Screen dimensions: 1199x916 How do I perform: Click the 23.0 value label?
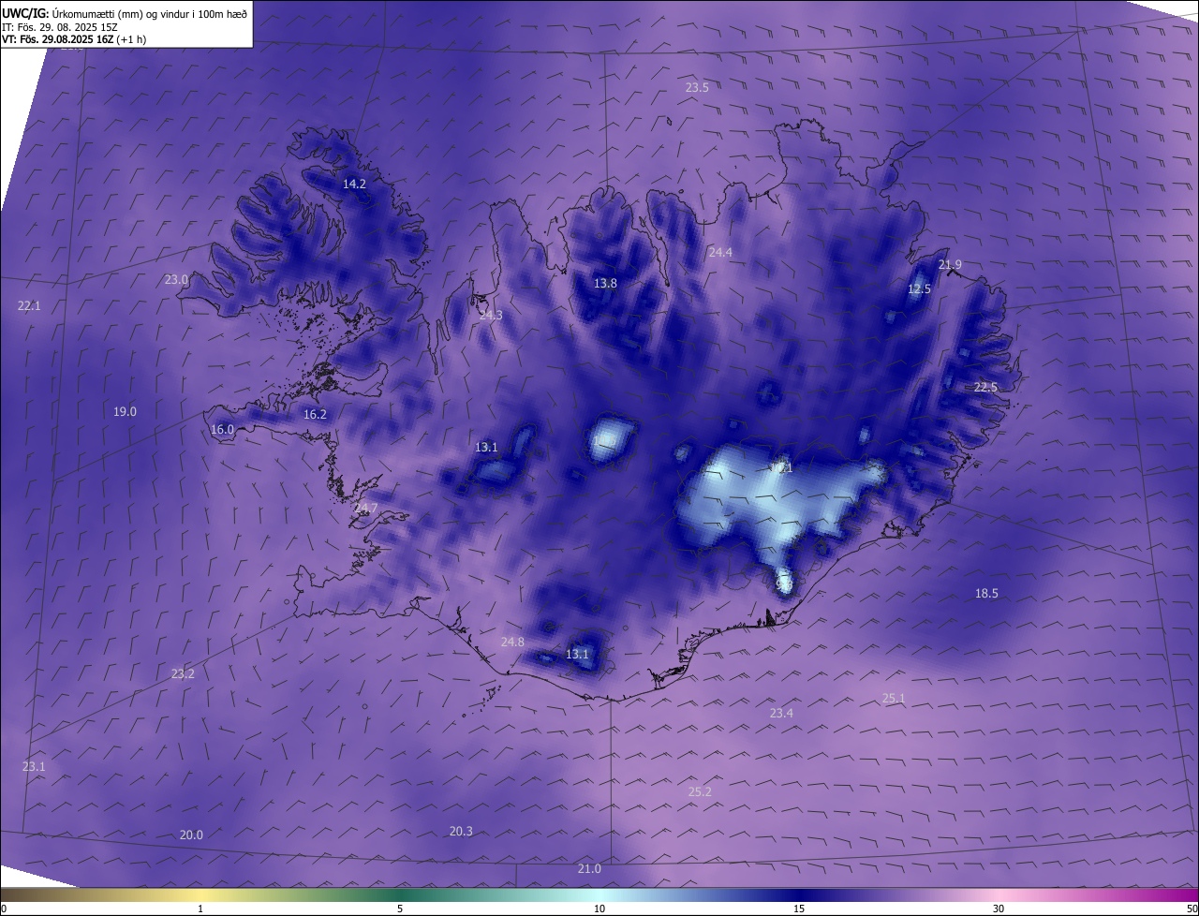pyautogui.click(x=177, y=280)
